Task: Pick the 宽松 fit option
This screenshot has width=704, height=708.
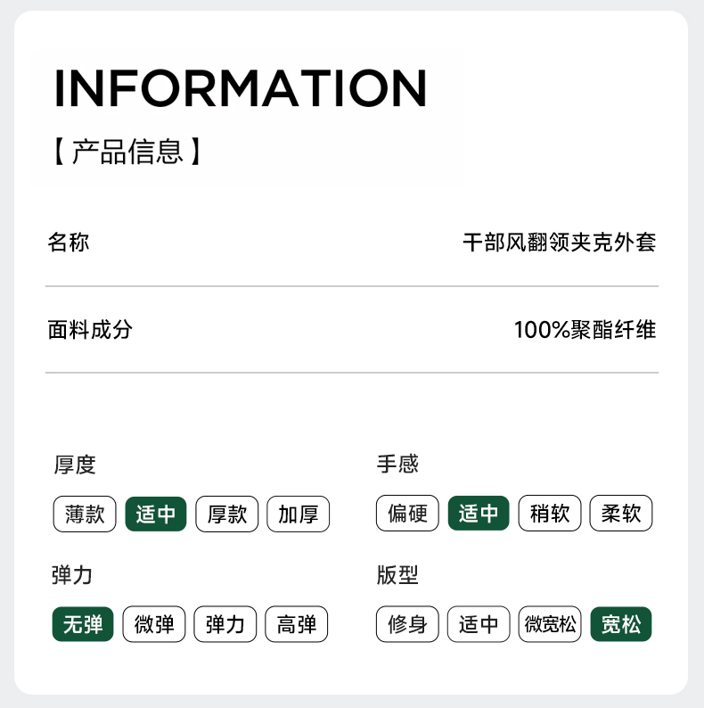Action: click(621, 624)
